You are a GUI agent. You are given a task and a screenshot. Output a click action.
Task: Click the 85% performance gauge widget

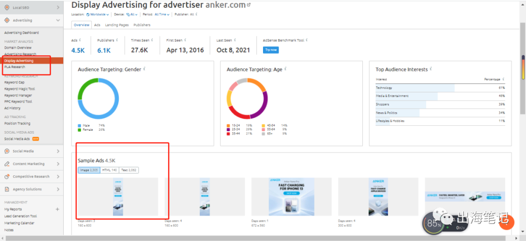pyautogui.click(x=434, y=223)
